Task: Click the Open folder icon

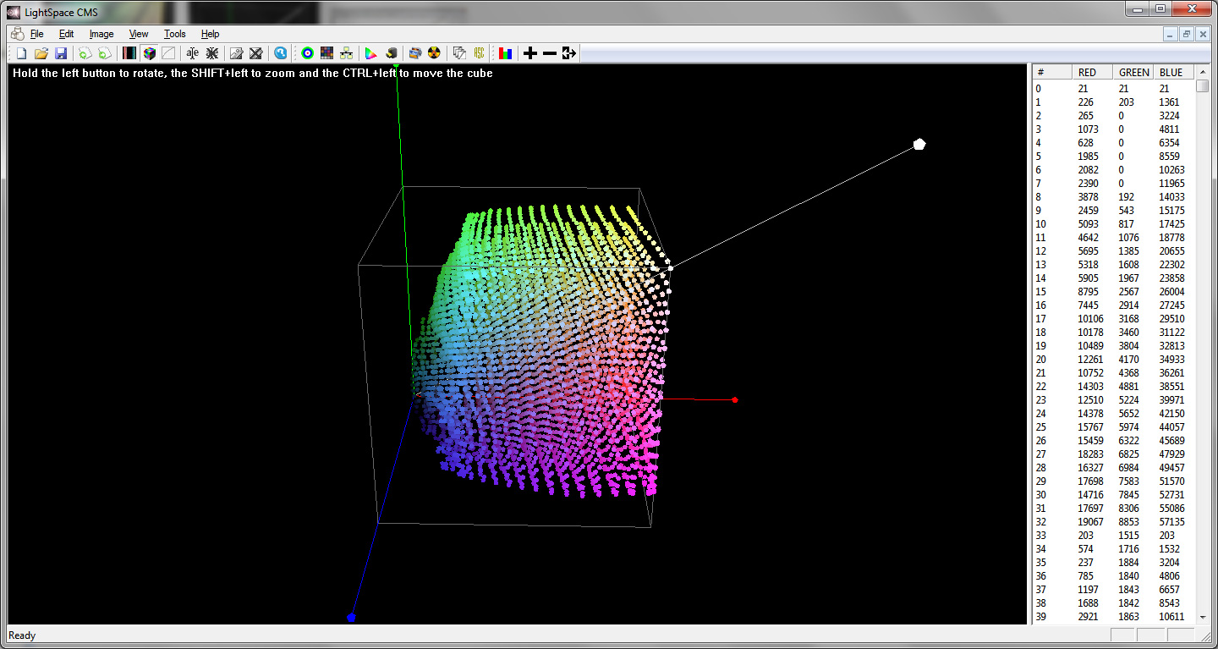Action: [x=41, y=53]
